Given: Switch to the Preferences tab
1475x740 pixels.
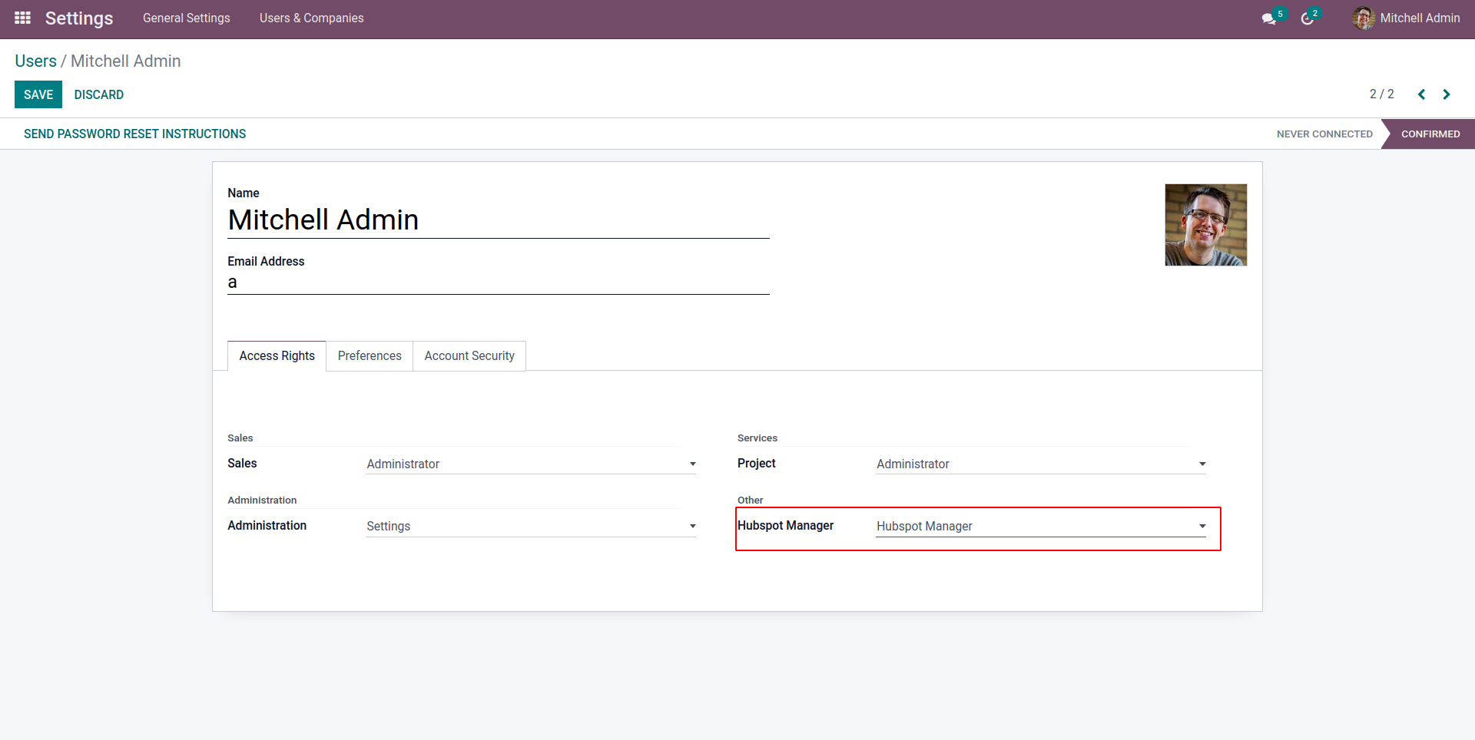Looking at the screenshot, I should click(370, 356).
